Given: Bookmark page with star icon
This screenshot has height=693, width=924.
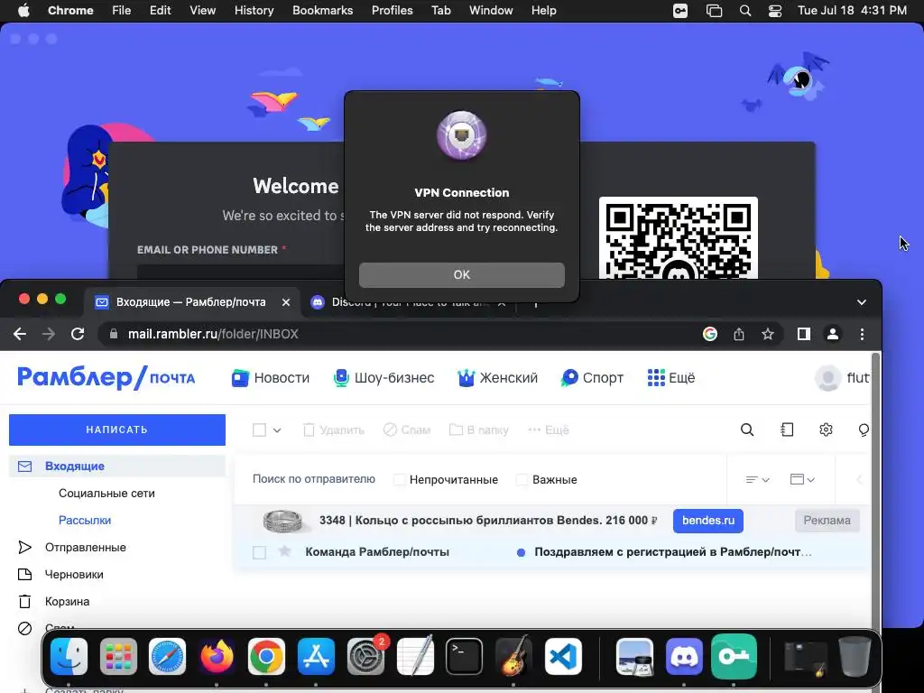Looking at the screenshot, I should (767, 334).
